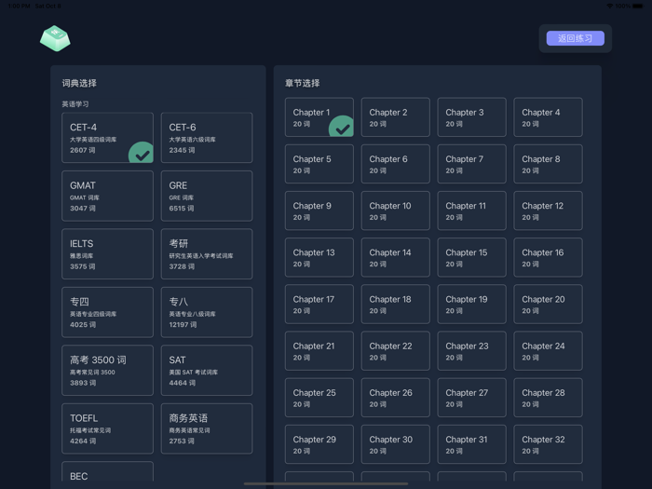This screenshot has height=489, width=652.
Task: Pick Chapter 23 tile
Action: pyautogui.click(x=471, y=351)
